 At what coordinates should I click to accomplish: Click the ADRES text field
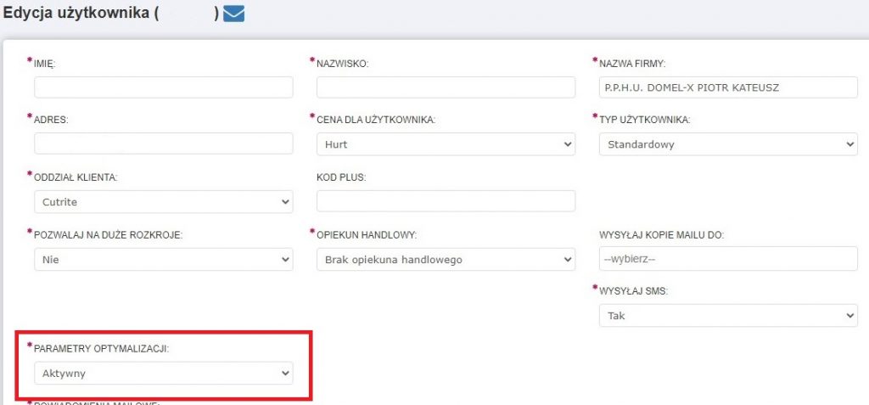click(x=163, y=143)
